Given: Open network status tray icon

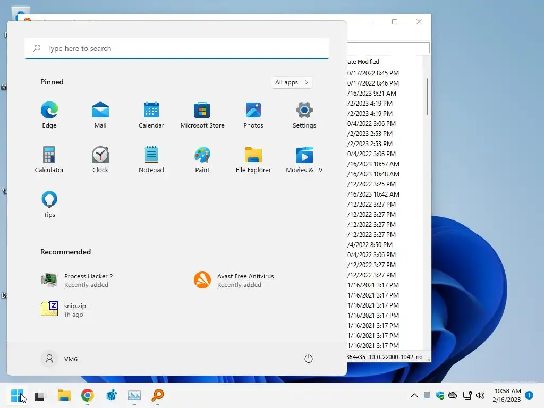Looking at the screenshot, I should click(x=467, y=395).
